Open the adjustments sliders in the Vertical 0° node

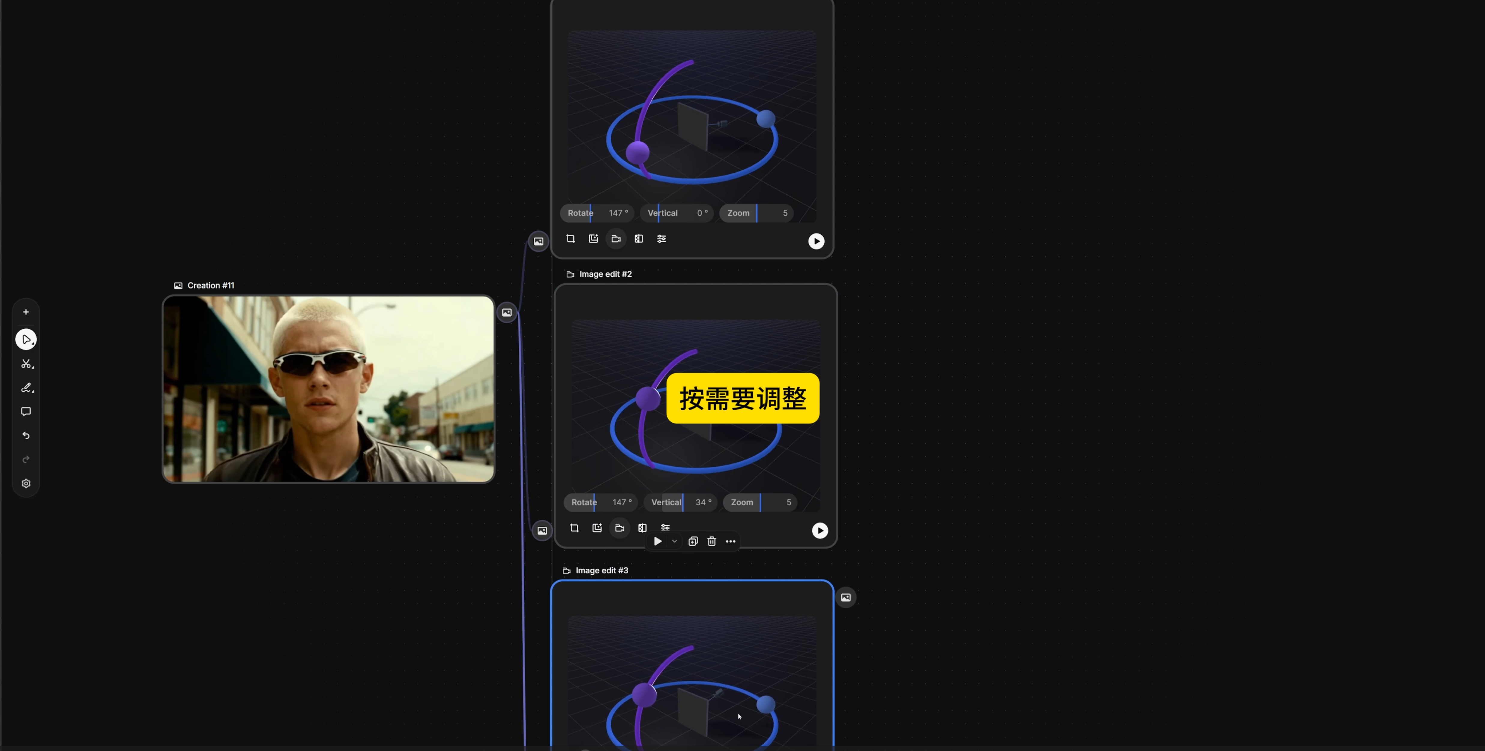(662, 239)
